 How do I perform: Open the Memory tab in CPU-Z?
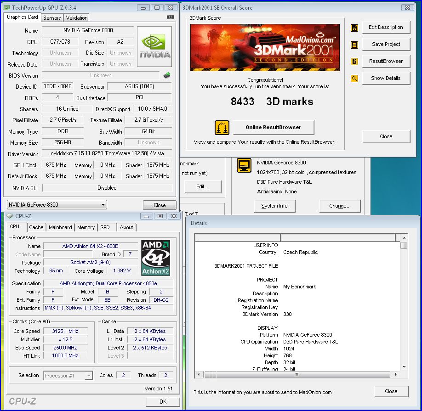click(x=86, y=227)
